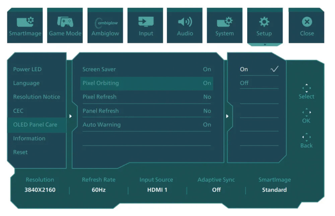Click the Back navigation arrows icon
Image resolution: width=335 pixels, height=216 pixels.
pos(307,137)
